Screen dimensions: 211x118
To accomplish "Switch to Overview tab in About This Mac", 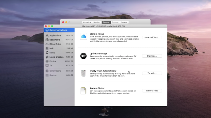I will point(87,22).
